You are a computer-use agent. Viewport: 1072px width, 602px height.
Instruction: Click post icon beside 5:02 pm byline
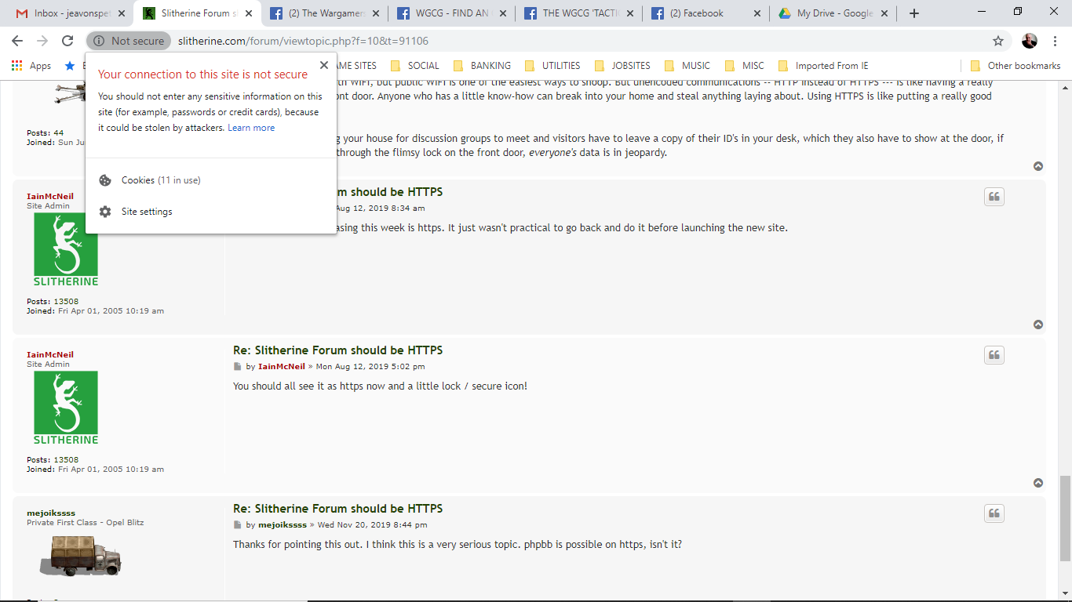pyautogui.click(x=237, y=367)
